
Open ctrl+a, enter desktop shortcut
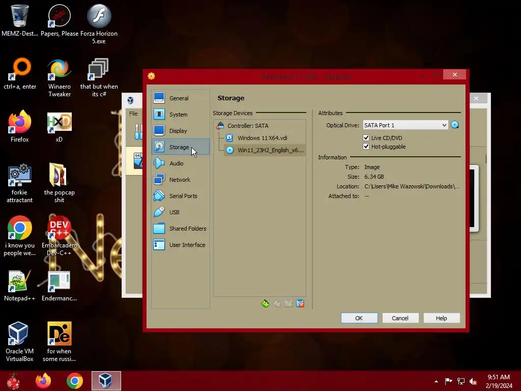coord(20,74)
